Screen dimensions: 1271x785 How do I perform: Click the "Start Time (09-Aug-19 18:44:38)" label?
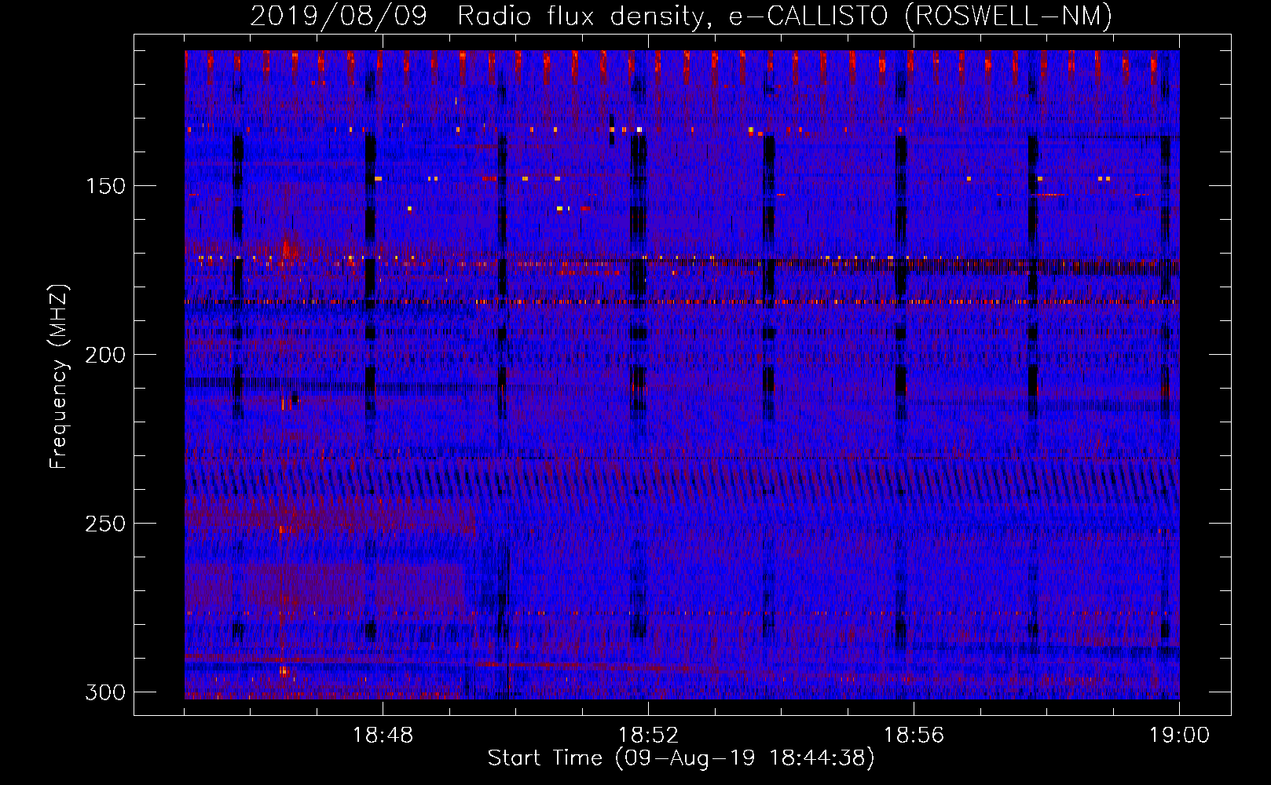681,758
